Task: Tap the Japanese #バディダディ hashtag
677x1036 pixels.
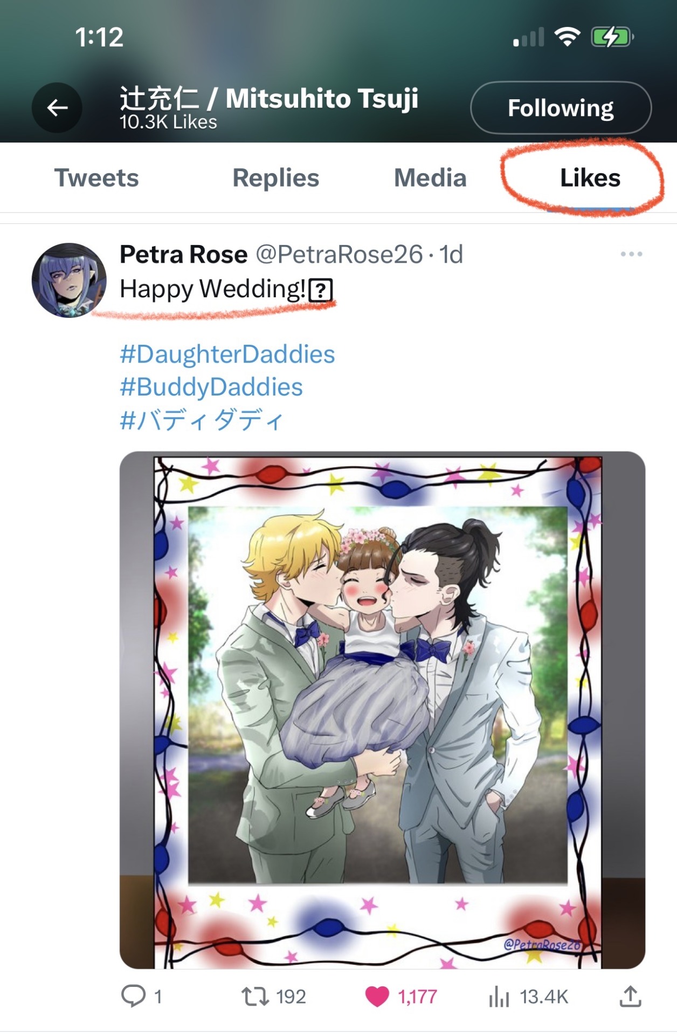Action: (201, 420)
